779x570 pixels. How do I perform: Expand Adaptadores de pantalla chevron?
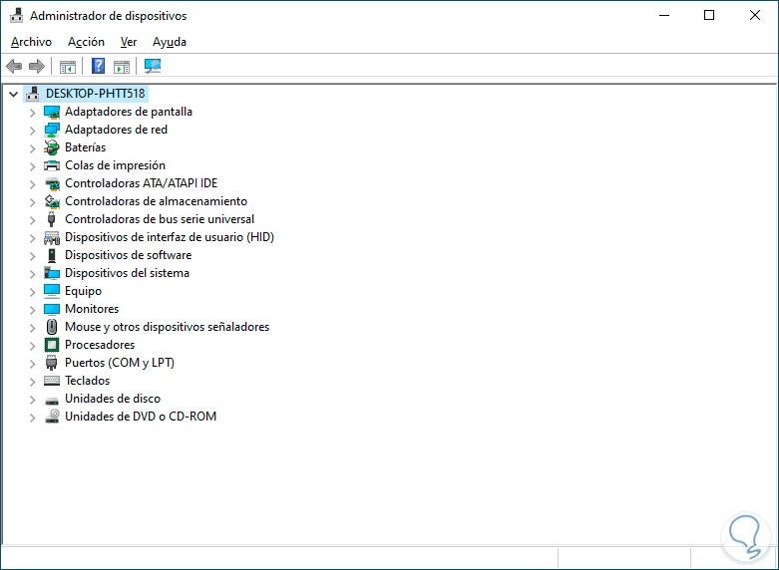(32, 113)
